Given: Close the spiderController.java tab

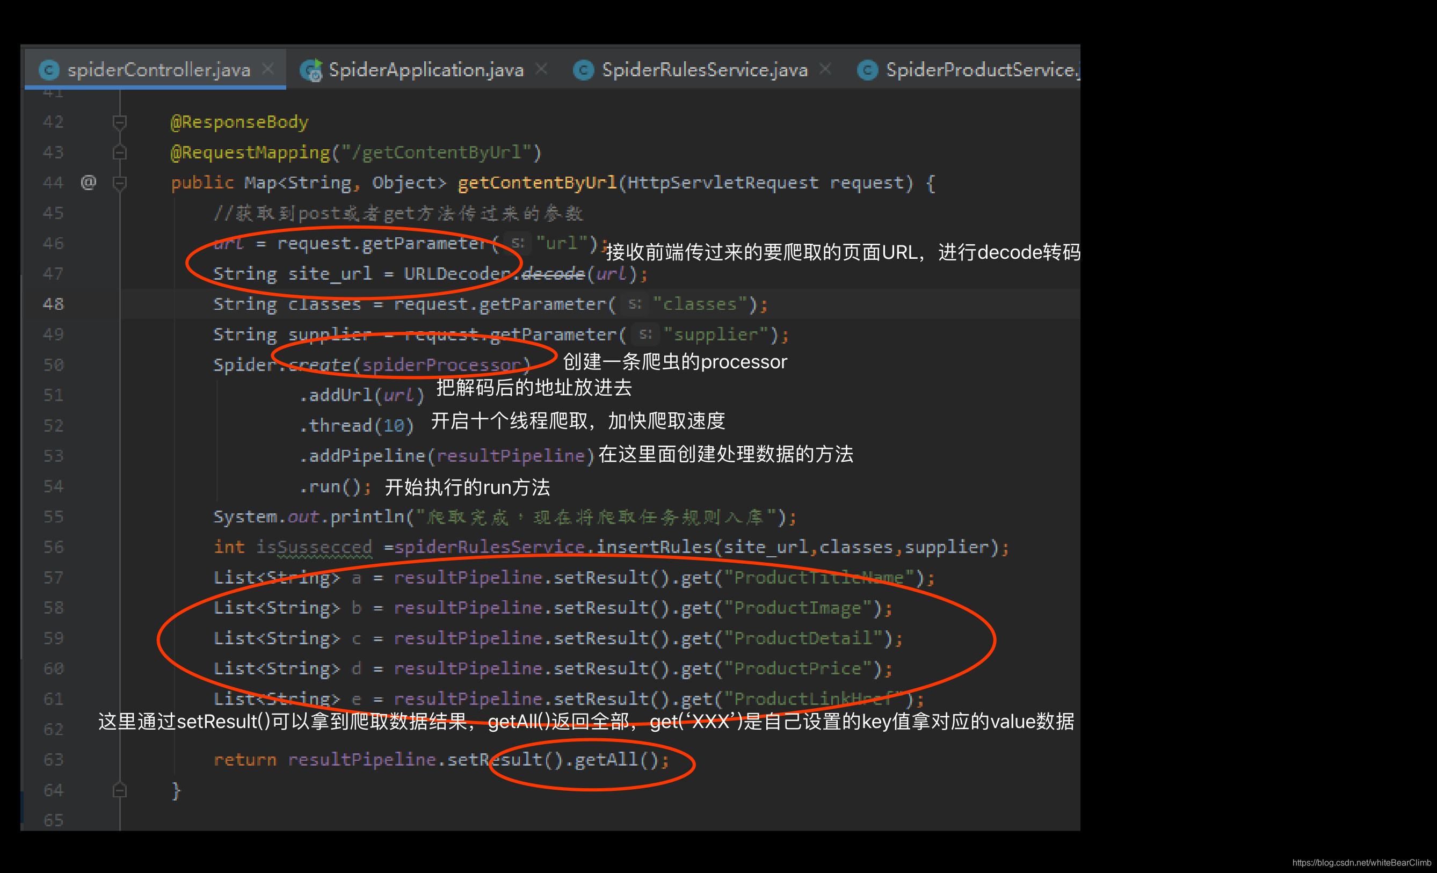Looking at the screenshot, I should [267, 69].
